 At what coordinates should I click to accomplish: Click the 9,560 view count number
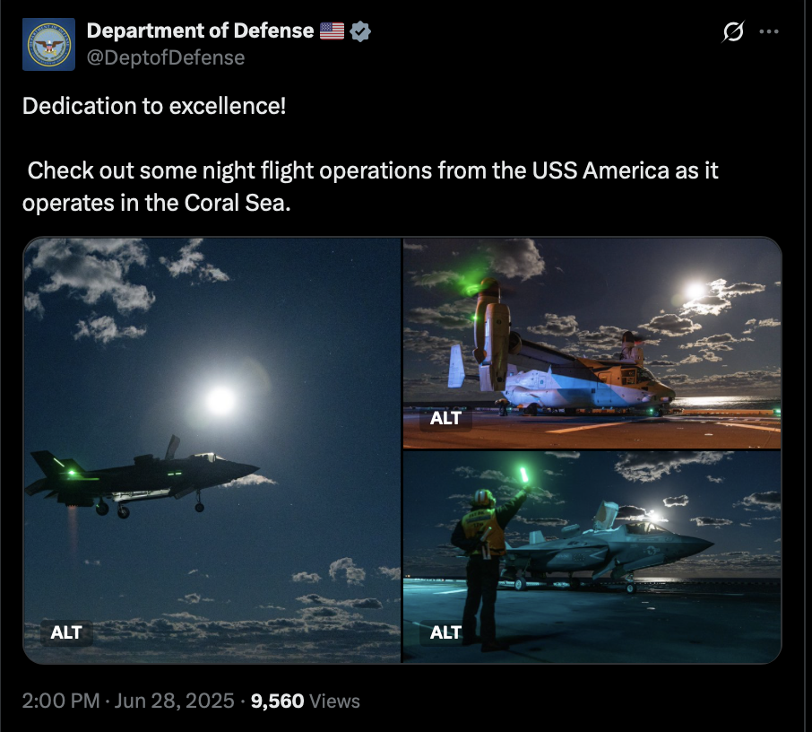[277, 701]
